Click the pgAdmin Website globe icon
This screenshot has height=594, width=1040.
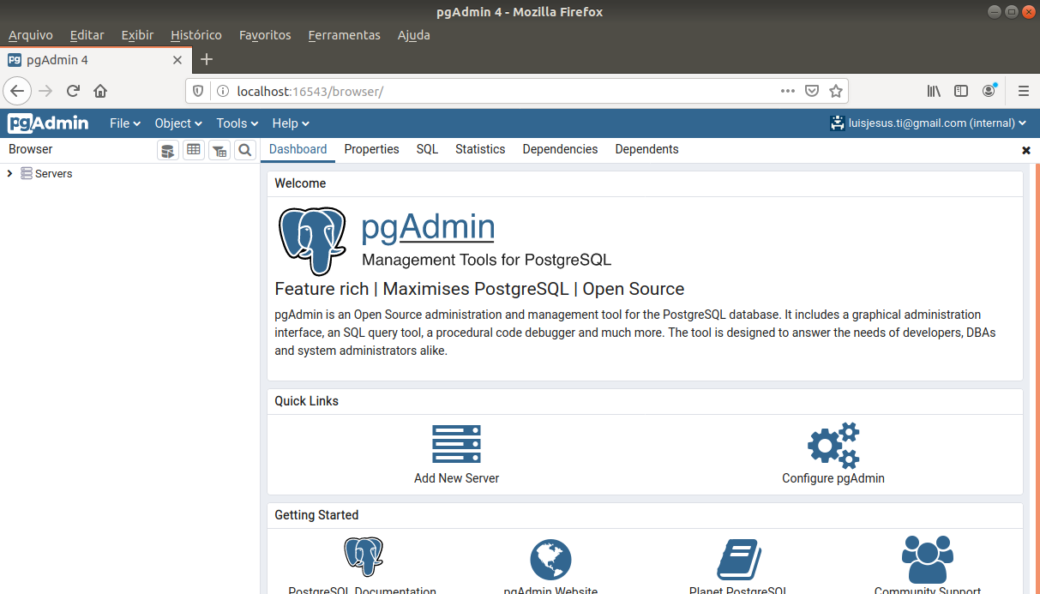point(550,560)
